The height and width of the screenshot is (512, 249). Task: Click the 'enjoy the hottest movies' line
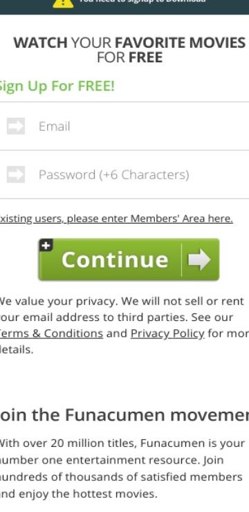pyautogui.click(x=79, y=494)
